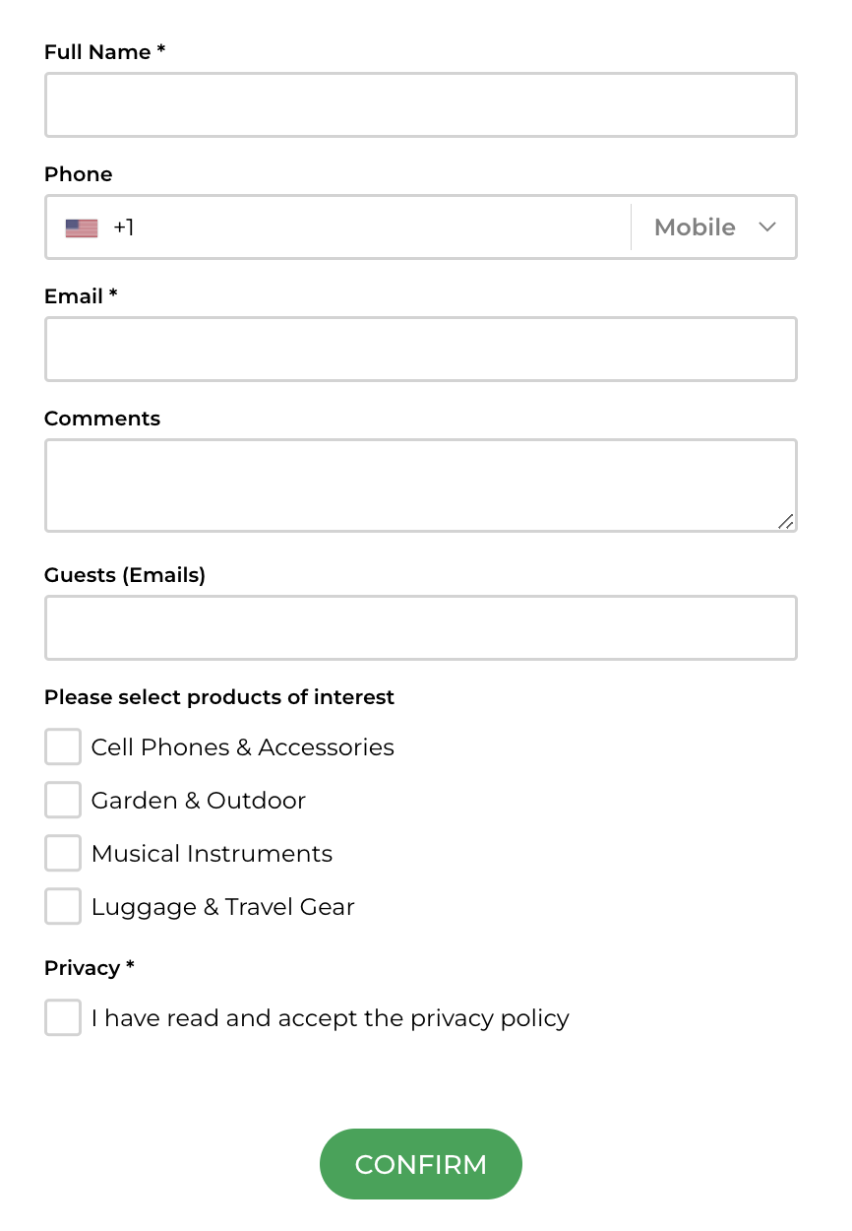Check Cell Phones & Accessories box
Image resolution: width=852 pixels, height=1231 pixels.
63,746
